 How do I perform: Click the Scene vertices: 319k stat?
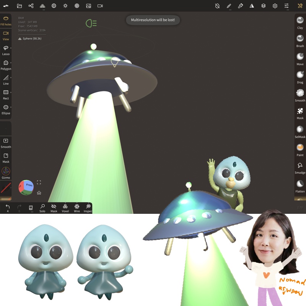(x=32, y=31)
